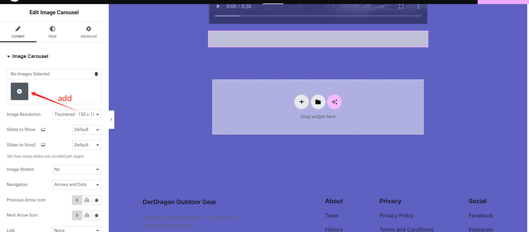Image resolution: width=529 pixels, height=232 pixels.
Task: Click the No Images Selected field
Action: (49, 74)
